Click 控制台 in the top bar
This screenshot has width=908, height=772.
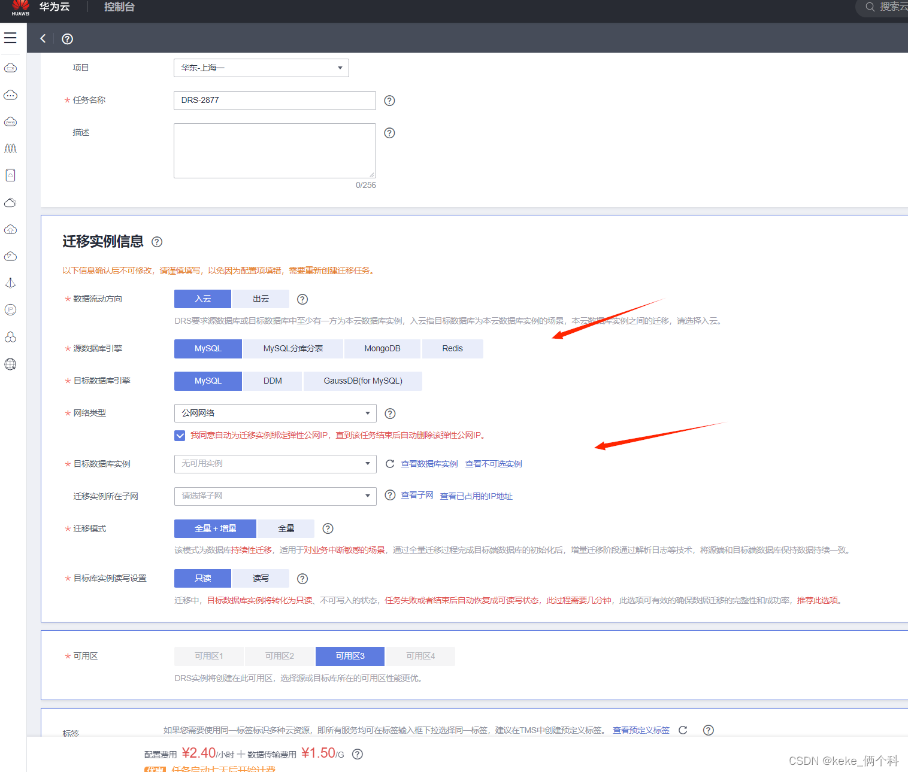coord(119,7)
